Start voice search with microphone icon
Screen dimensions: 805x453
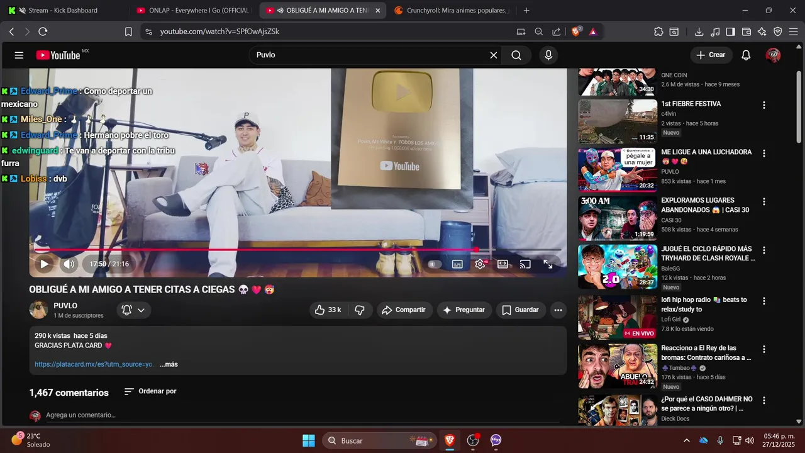click(x=548, y=55)
